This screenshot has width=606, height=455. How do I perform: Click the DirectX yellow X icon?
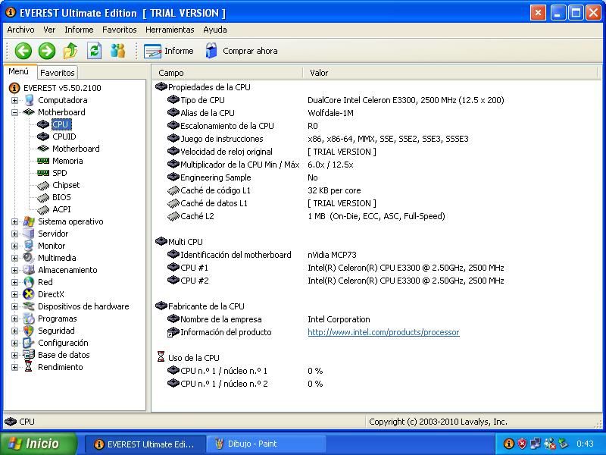click(x=29, y=294)
